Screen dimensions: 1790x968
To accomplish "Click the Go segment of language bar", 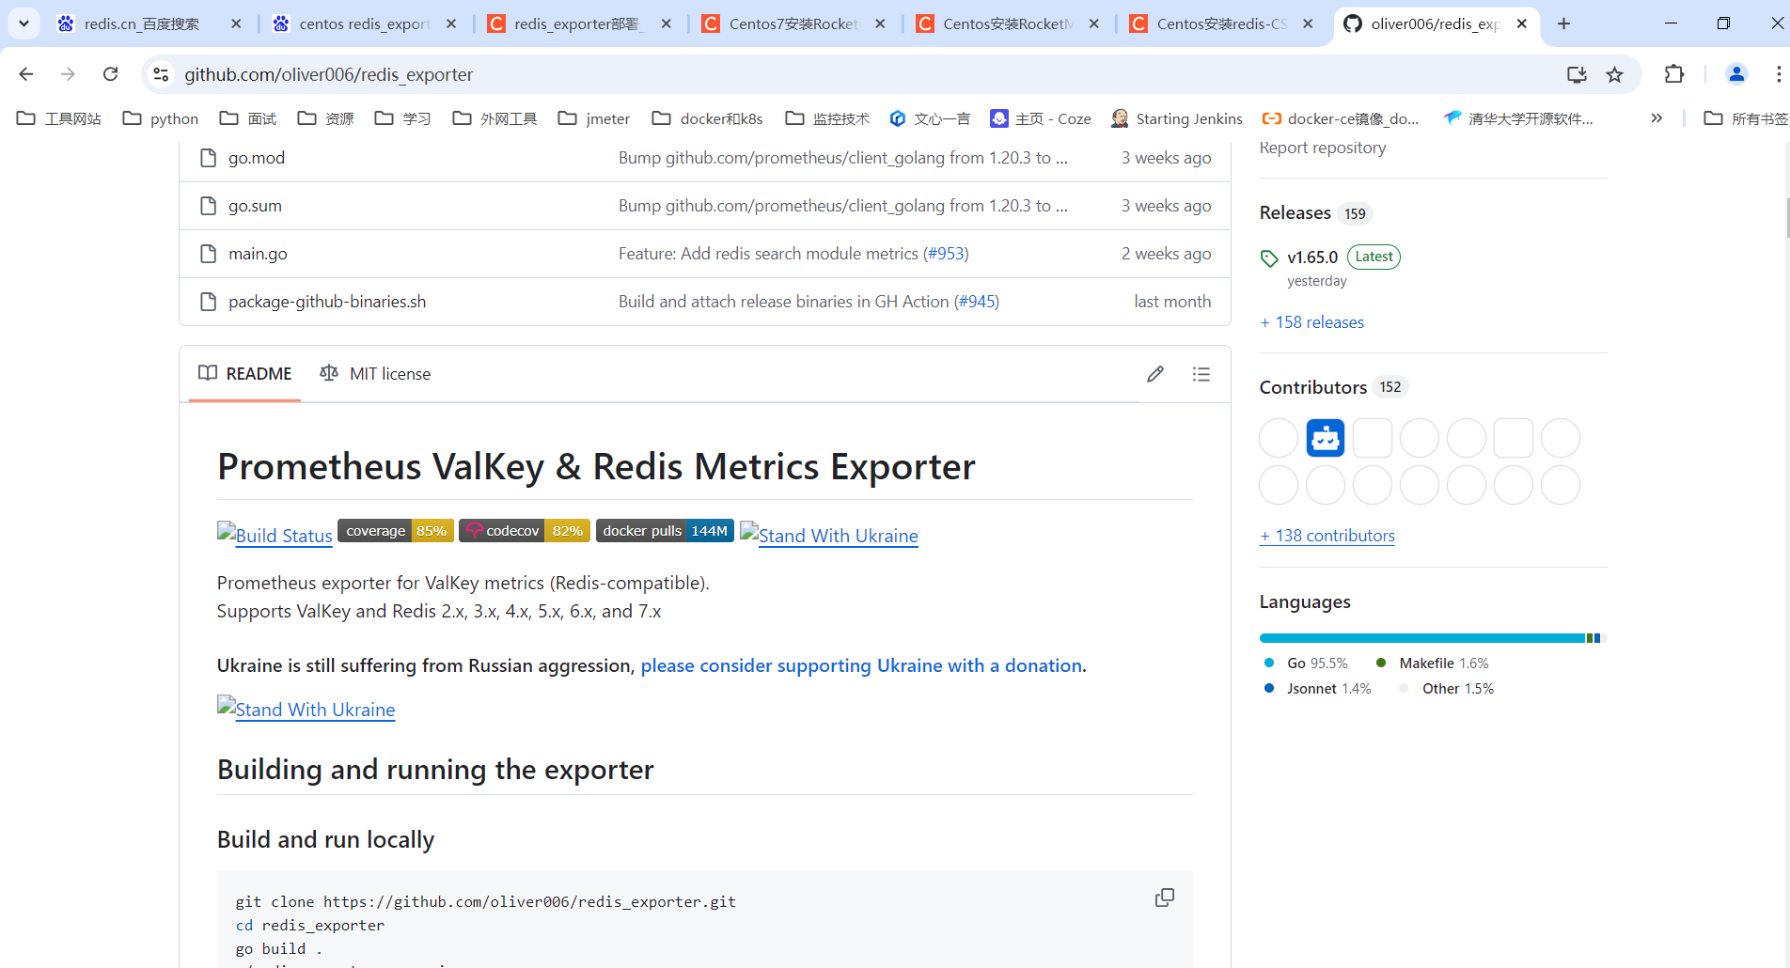I will point(1422,638).
